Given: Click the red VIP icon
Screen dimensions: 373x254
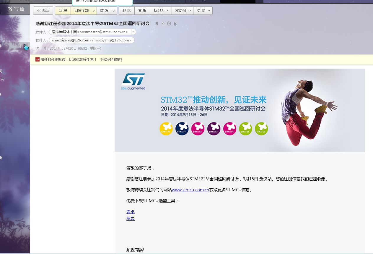Looking at the screenshot, I should (x=38, y=59).
